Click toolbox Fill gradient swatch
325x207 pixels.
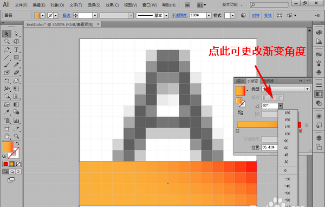[8, 147]
